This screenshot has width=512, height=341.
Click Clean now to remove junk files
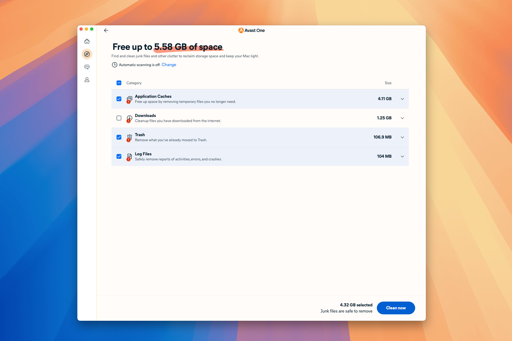(x=396, y=307)
